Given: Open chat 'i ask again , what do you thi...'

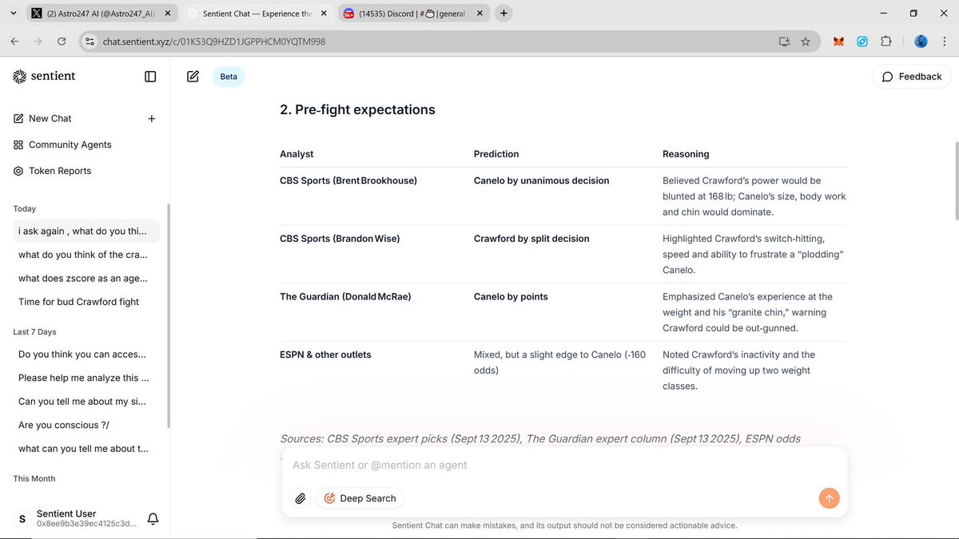Looking at the screenshot, I should click(86, 231).
